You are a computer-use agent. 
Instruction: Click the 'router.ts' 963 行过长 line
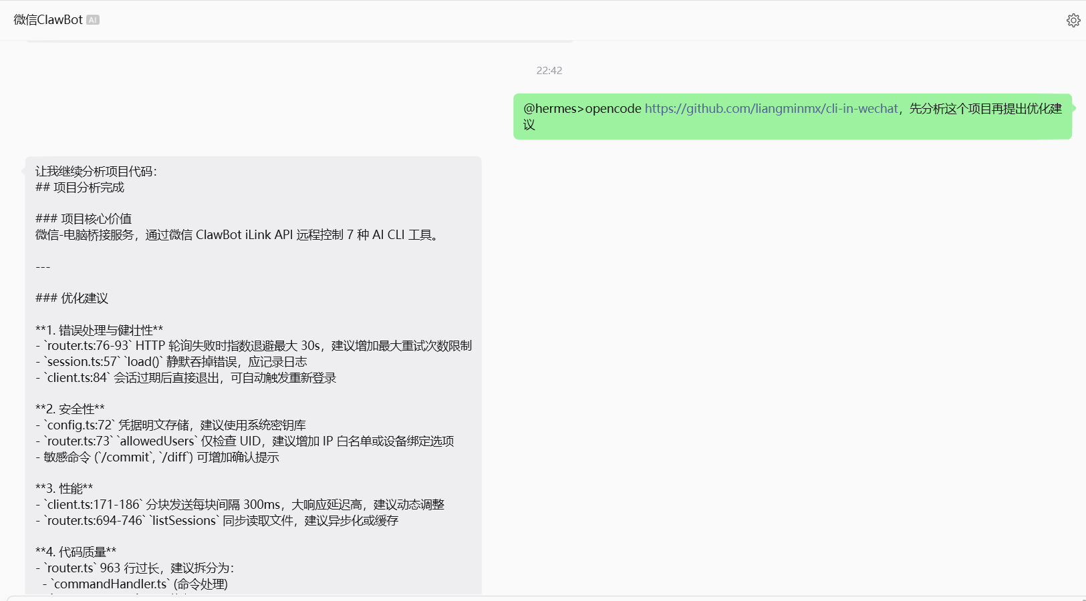point(134,568)
